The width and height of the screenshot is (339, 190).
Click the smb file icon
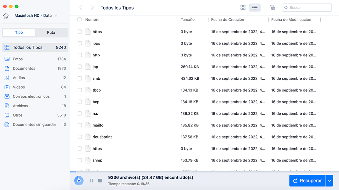click(x=88, y=78)
